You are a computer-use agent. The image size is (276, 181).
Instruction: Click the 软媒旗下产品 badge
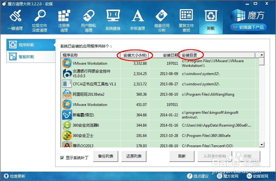pos(248,27)
